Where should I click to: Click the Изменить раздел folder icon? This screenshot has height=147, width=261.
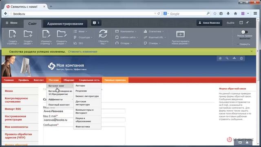click(x=62, y=34)
